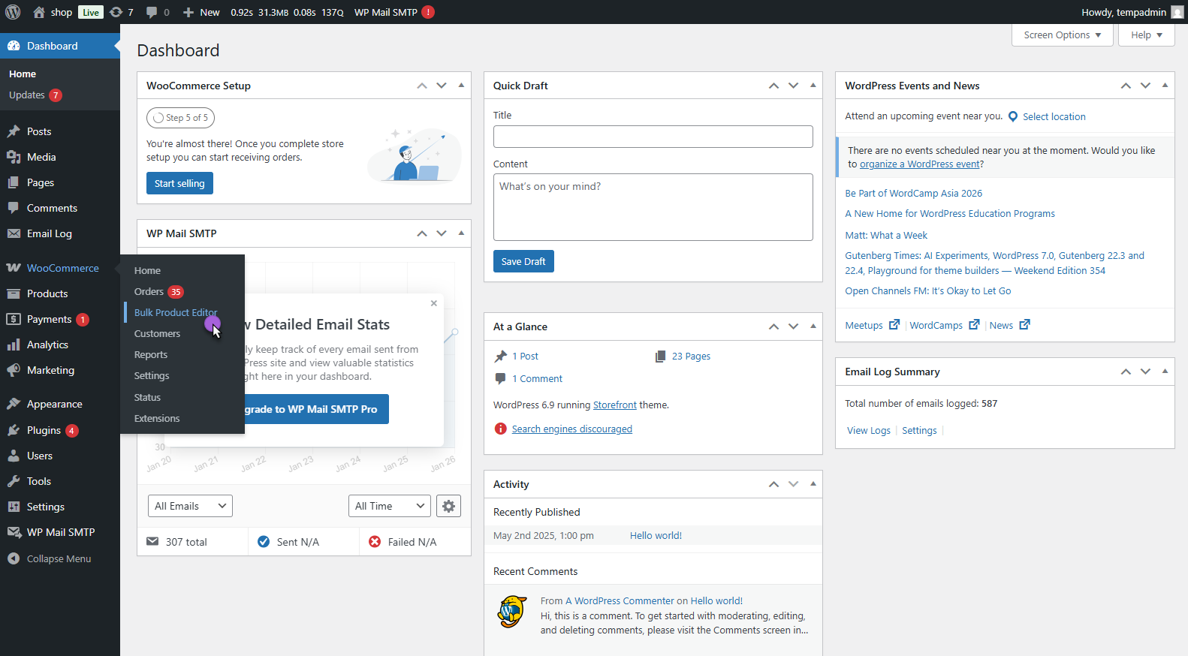Click the Collapse Menu arrow icon
Screen dimensions: 1188x656
coord(14,558)
